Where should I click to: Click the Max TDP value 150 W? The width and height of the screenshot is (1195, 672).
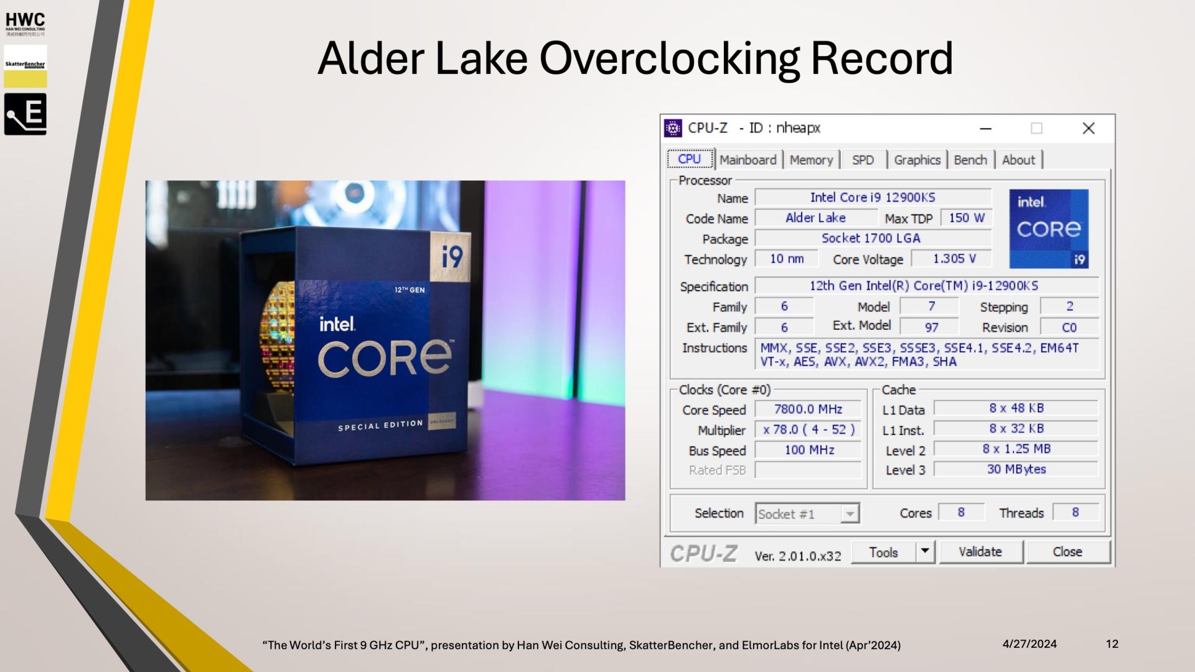(x=966, y=218)
